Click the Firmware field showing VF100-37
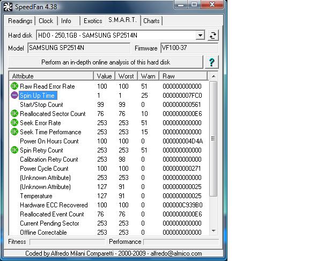The image size is (309, 261). click(x=189, y=48)
